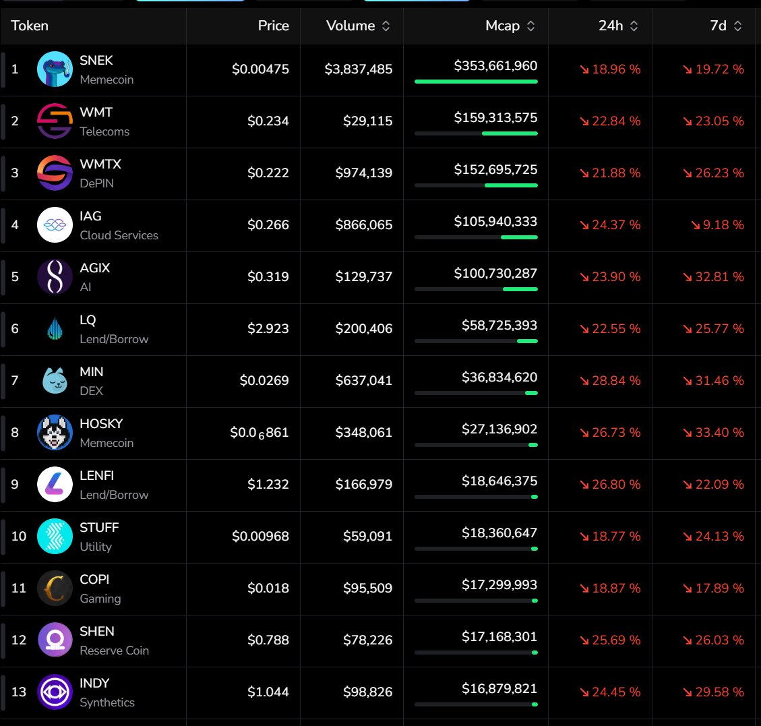Select the WMT Telecoms token logo
Viewport: 761px width, 726px height.
[x=55, y=121]
